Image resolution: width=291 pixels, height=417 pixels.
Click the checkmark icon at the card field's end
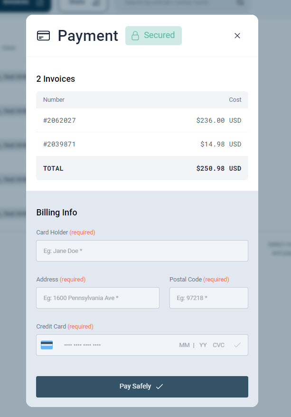click(237, 345)
